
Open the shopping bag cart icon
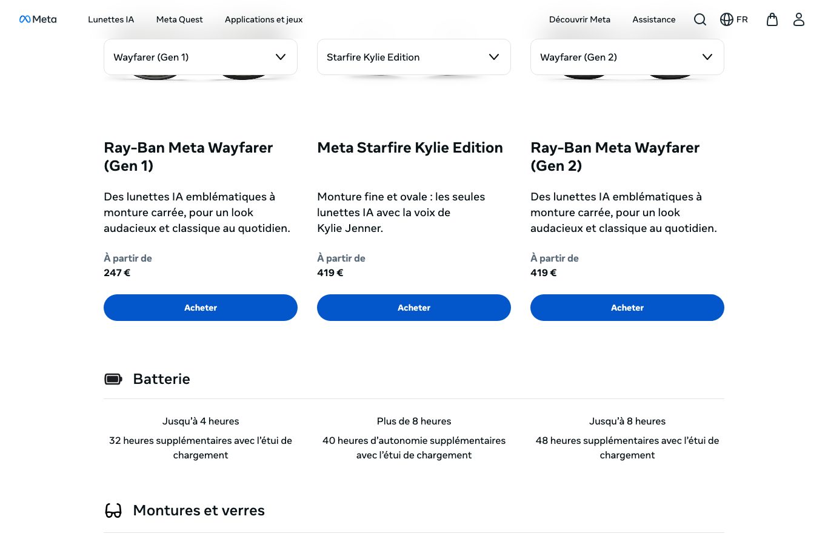pyautogui.click(x=772, y=19)
